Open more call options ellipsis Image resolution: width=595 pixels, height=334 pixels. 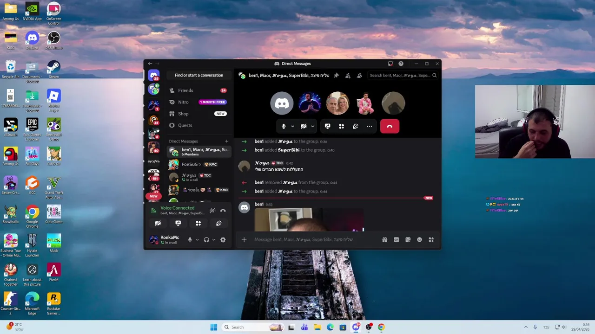point(369,126)
